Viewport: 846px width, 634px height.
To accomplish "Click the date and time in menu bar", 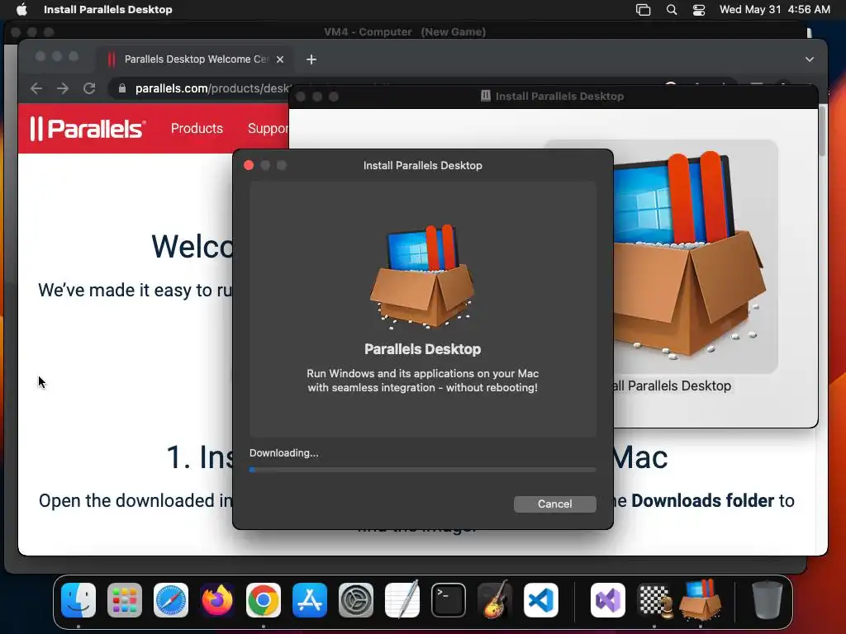I will [775, 10].
